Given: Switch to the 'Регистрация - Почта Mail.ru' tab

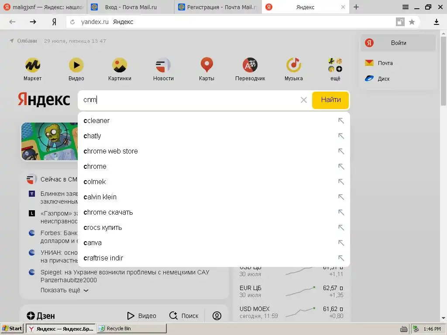Looking at the screenshot, I should click(218, 7).
